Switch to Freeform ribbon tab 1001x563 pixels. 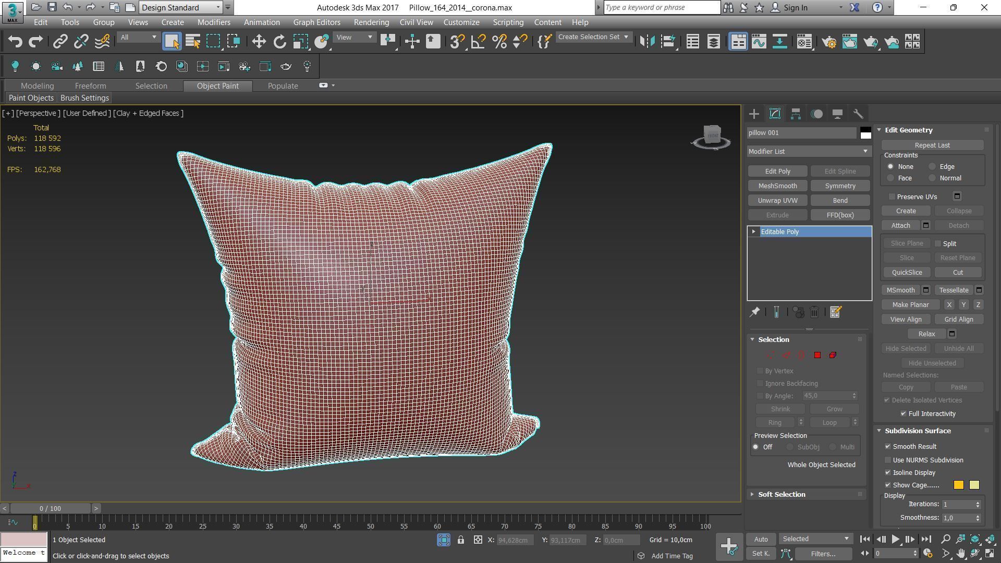coord(90,86)
